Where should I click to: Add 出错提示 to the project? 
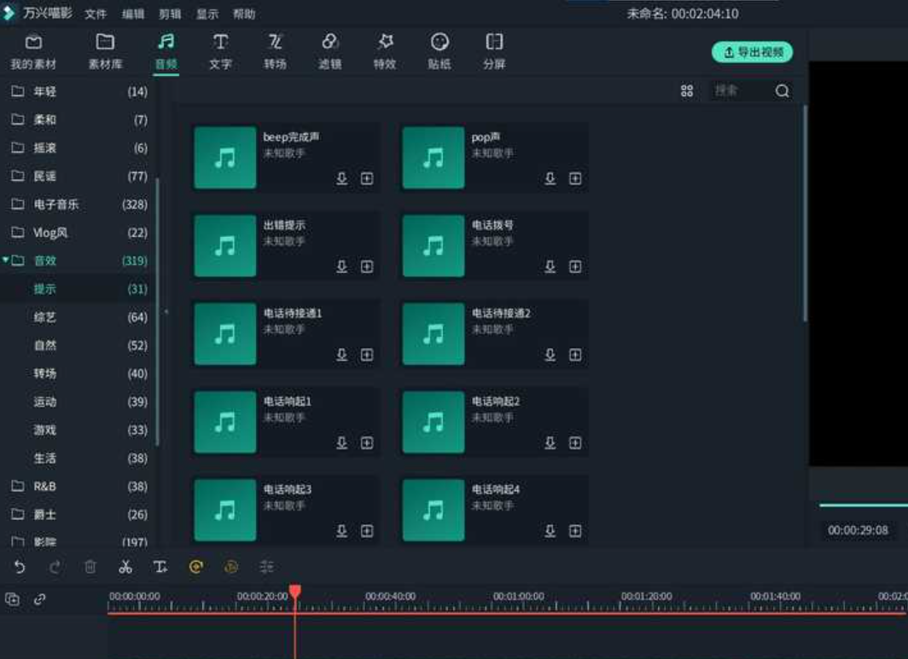pos(367,266)
